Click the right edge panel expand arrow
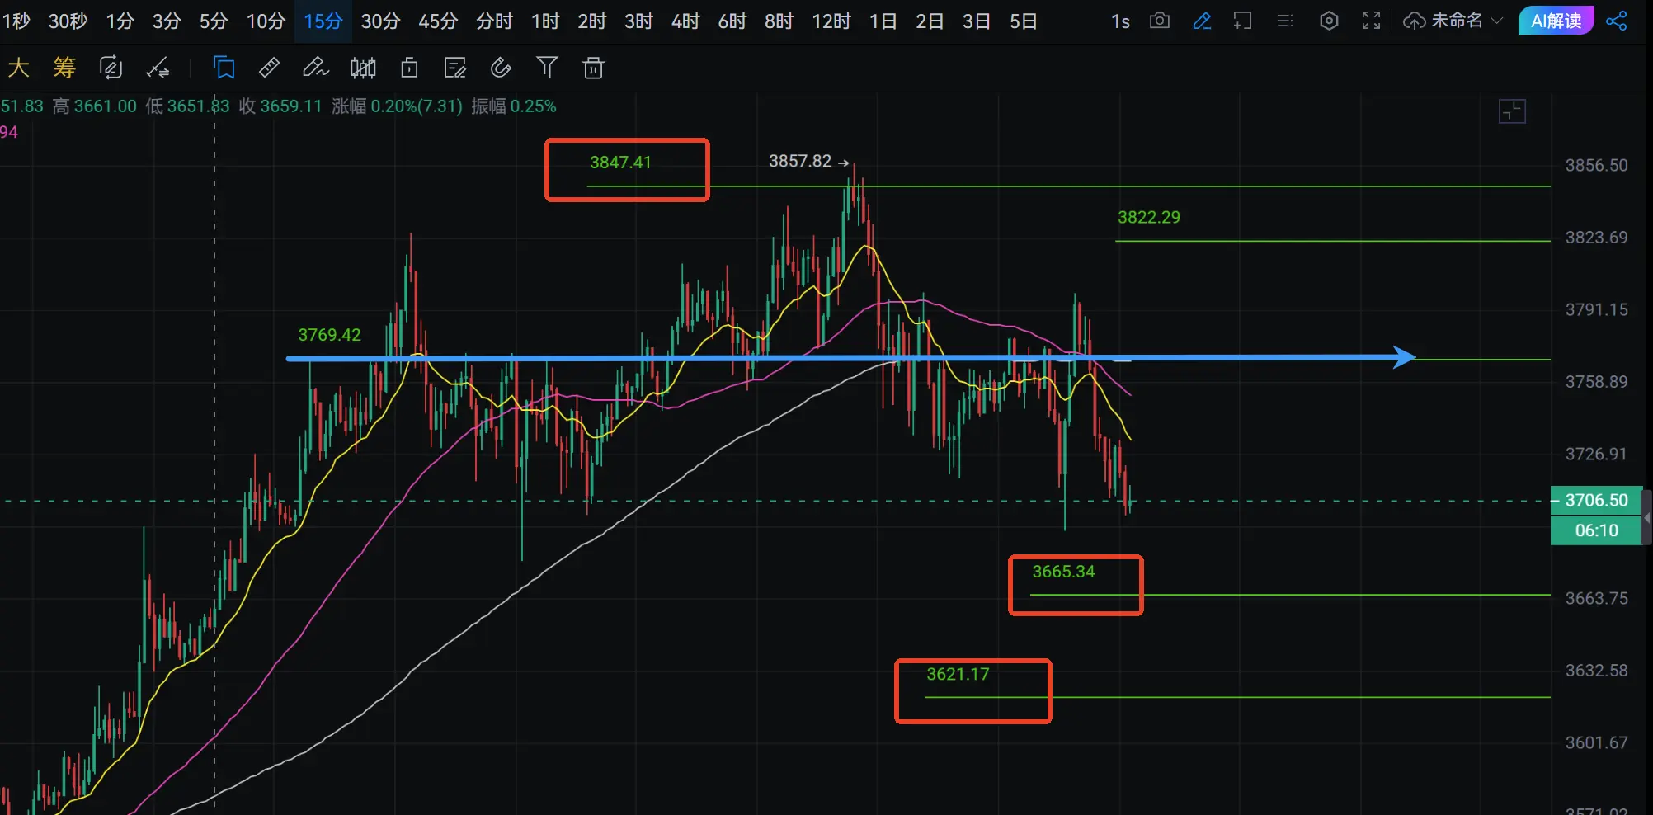Viewport: 1653px width, 815px height. point(1646,518)
